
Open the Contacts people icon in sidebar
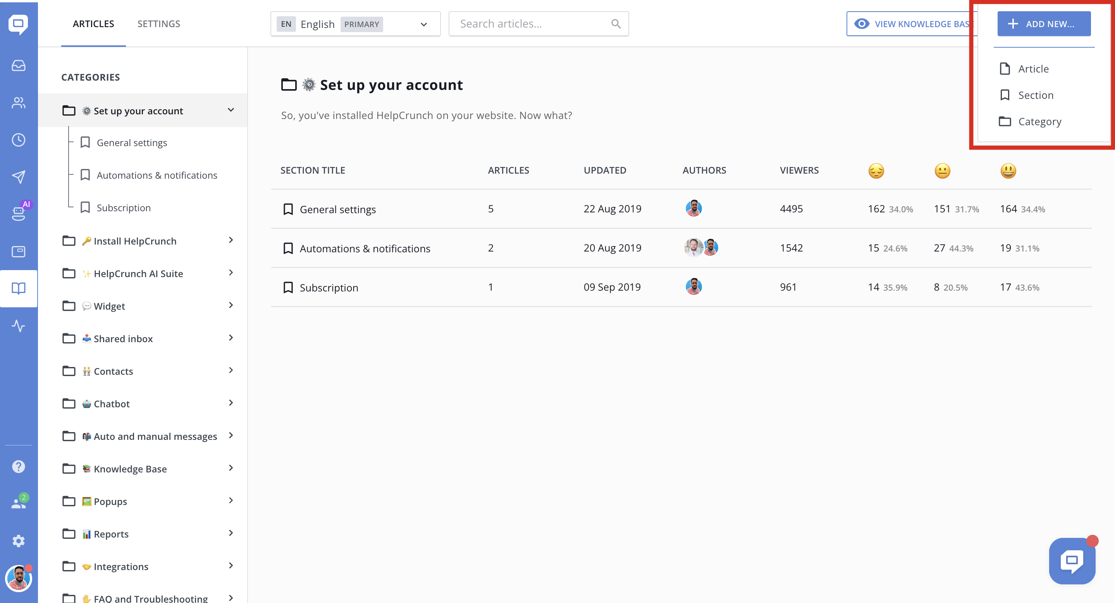pyautogui.click(x=18, y=103)
